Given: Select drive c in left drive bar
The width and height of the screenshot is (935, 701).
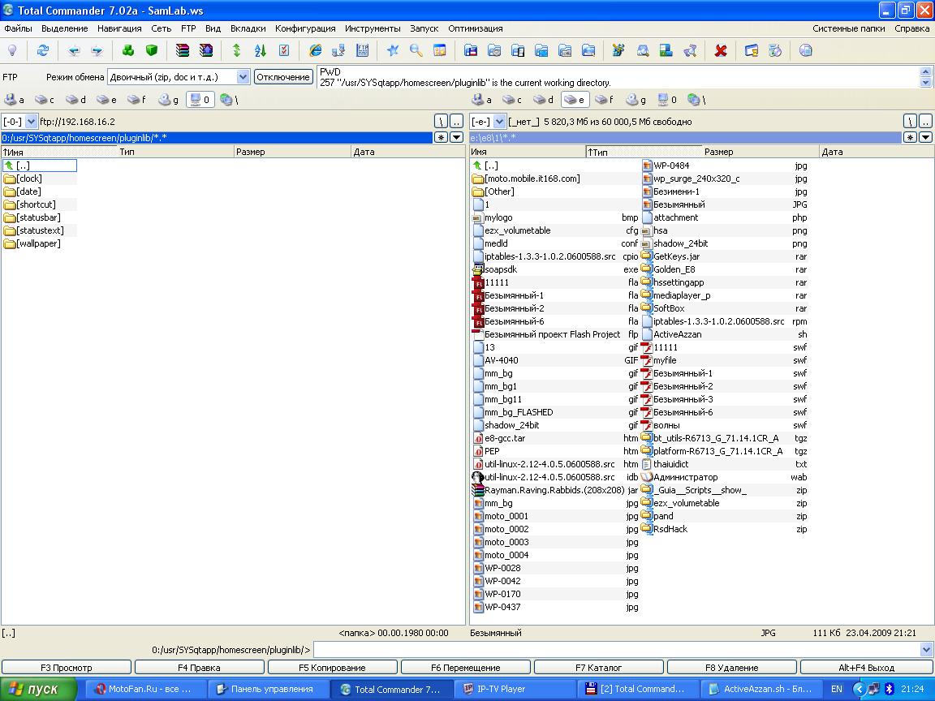Looking at the screenshot, I should click(44, 100).
